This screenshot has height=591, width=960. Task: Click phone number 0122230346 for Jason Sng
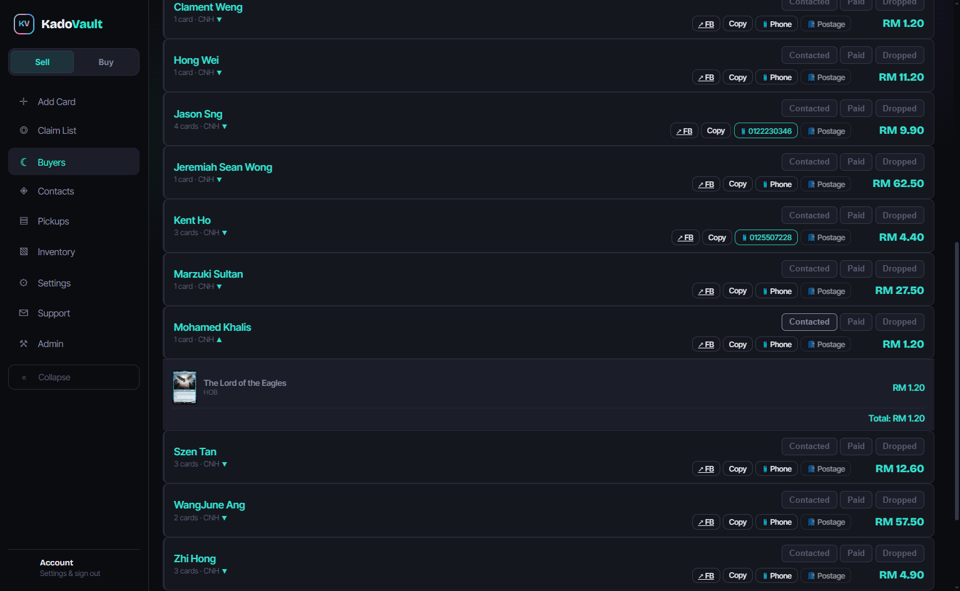pyautogui.click(x=766, y=131)
